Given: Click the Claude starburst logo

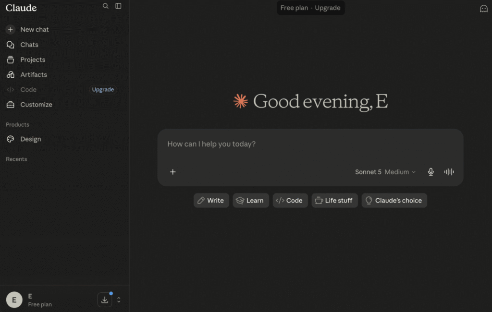Looking at the screenshot, I should (x=241, y=101).
